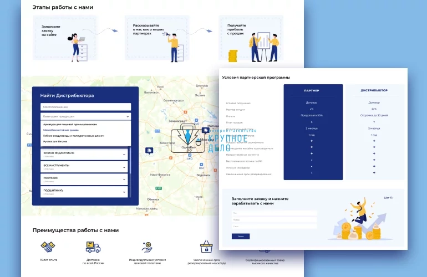Select the truck map marker above Москва
Image resolution: width=427 pixels, height=277 pixels.
pos(206,131)
